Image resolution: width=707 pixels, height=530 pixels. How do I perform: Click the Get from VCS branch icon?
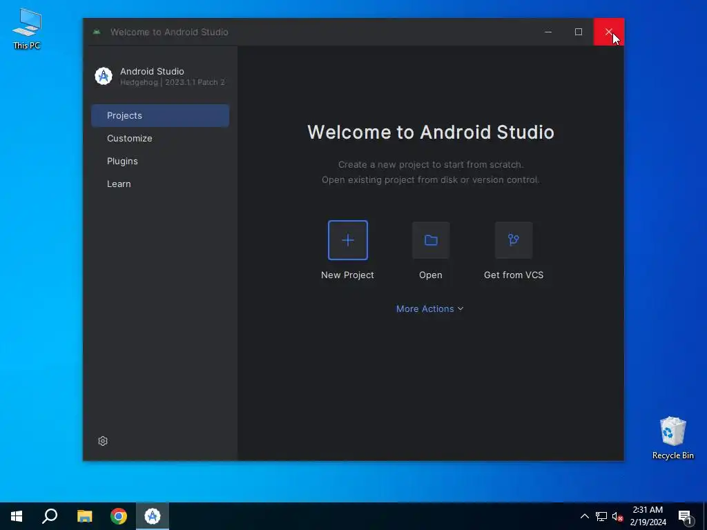click(514, 240)
